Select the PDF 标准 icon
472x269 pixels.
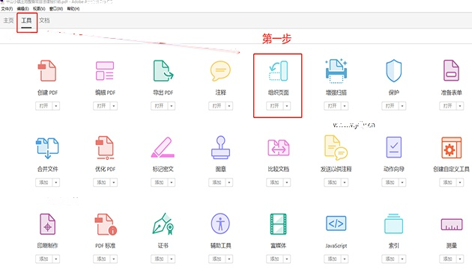tap(106, 224)
